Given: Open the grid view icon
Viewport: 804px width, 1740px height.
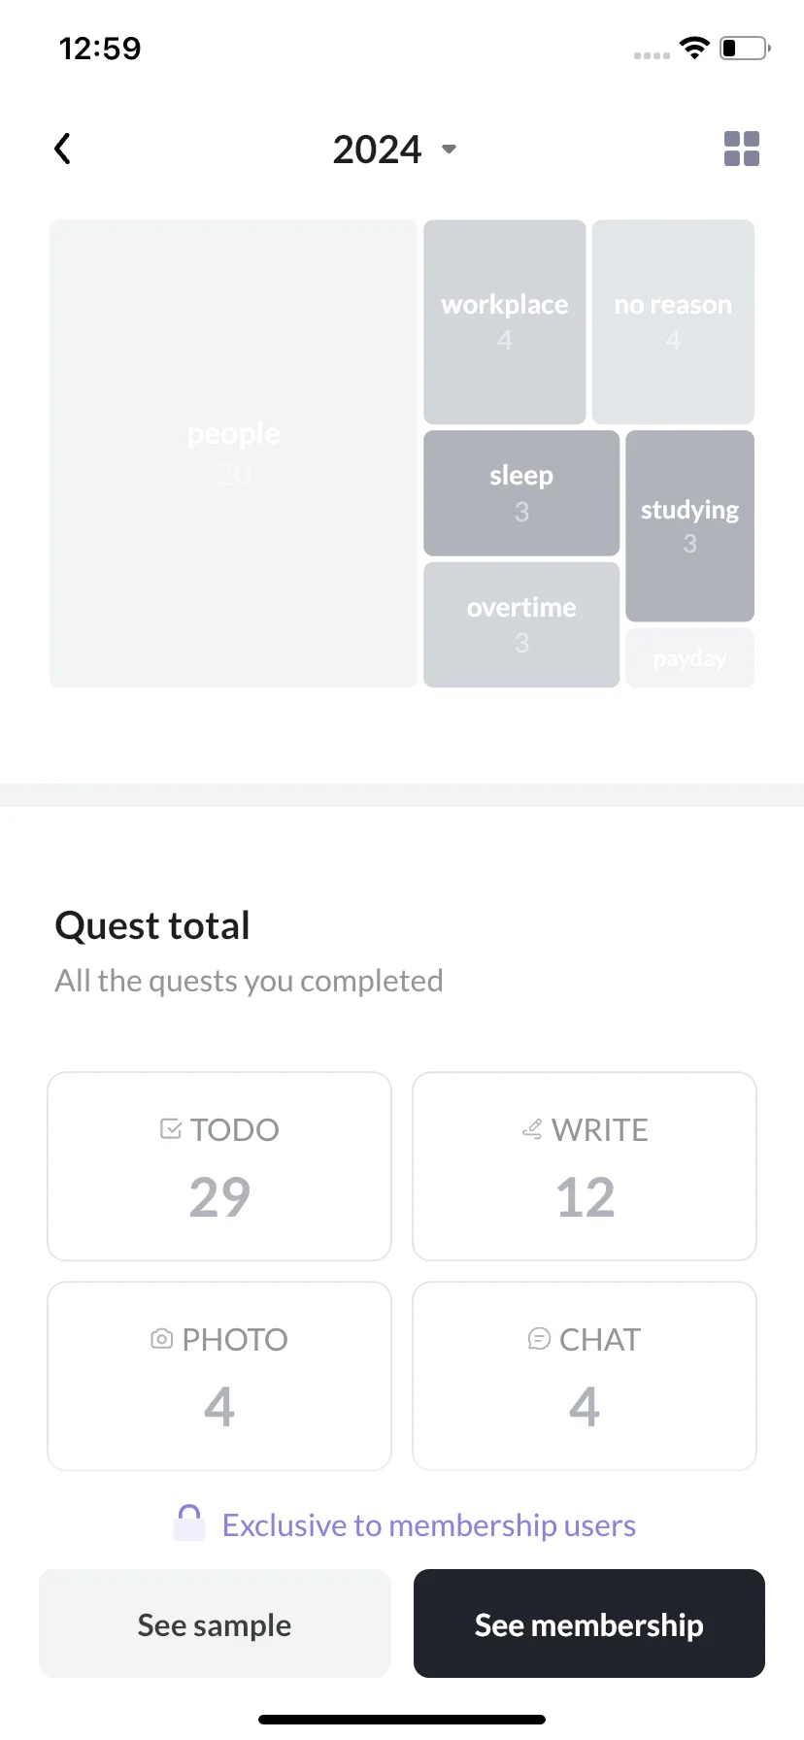Looking at the screenshot, I should tap(742, 149).
